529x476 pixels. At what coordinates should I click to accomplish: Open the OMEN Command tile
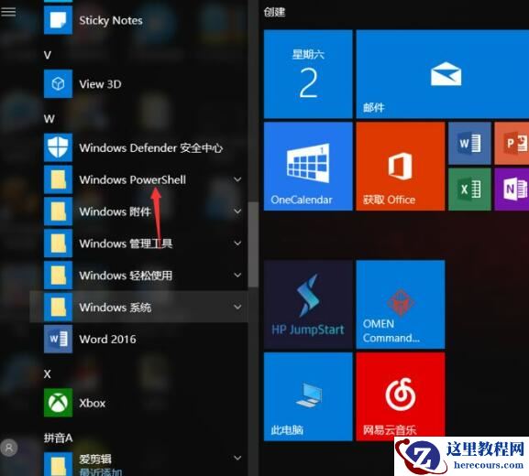pos(400,304)
